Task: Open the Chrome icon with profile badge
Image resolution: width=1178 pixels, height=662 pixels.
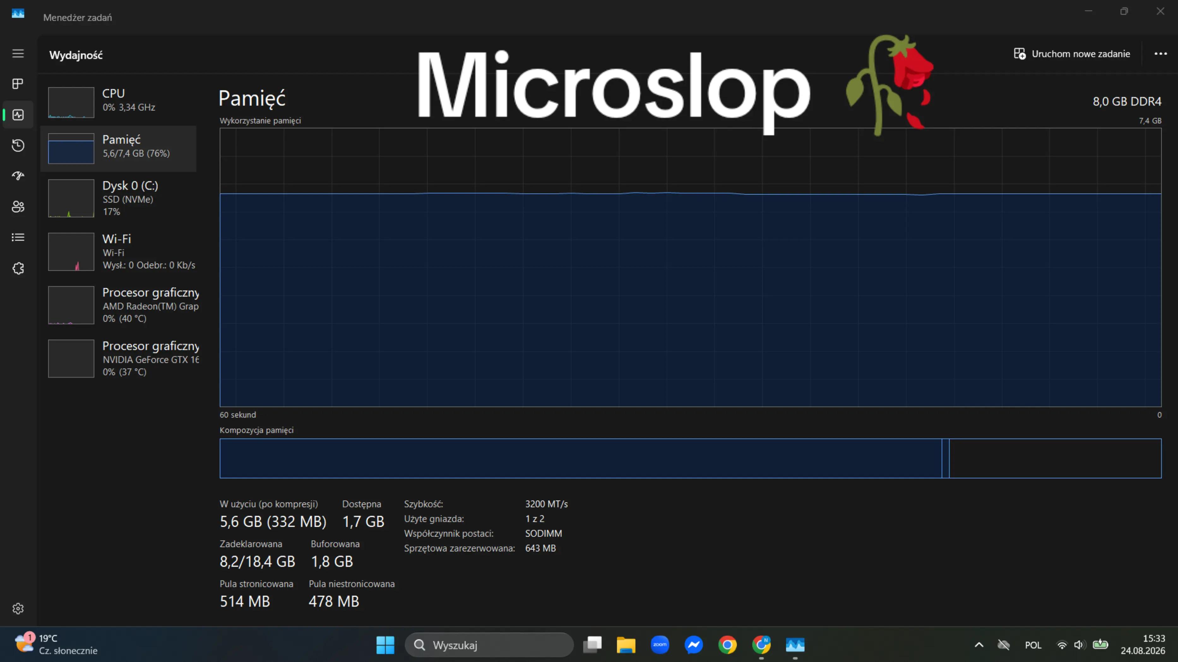Action: (x=761, y=645)
